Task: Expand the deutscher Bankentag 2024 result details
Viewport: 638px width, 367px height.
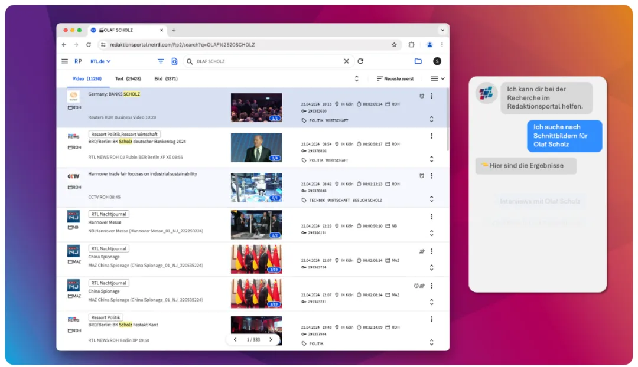Action: 432,159
